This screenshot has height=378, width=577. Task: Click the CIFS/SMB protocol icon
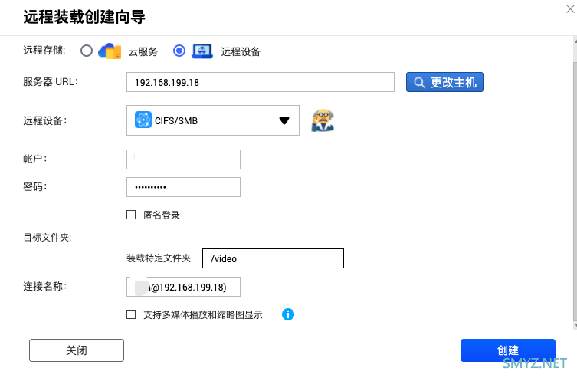click(x=143, y=120)
